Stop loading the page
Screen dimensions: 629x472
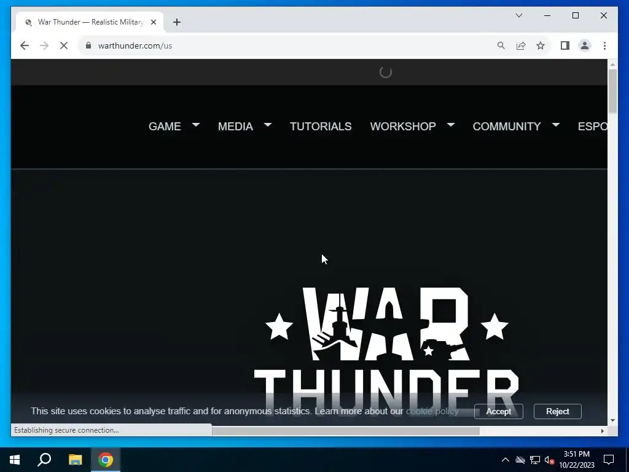click(64, 45)
